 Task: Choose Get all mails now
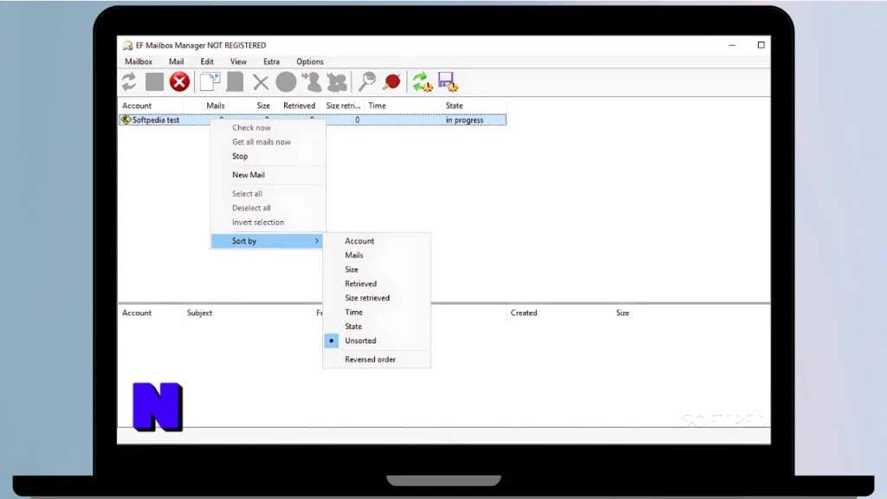(269, 142)
